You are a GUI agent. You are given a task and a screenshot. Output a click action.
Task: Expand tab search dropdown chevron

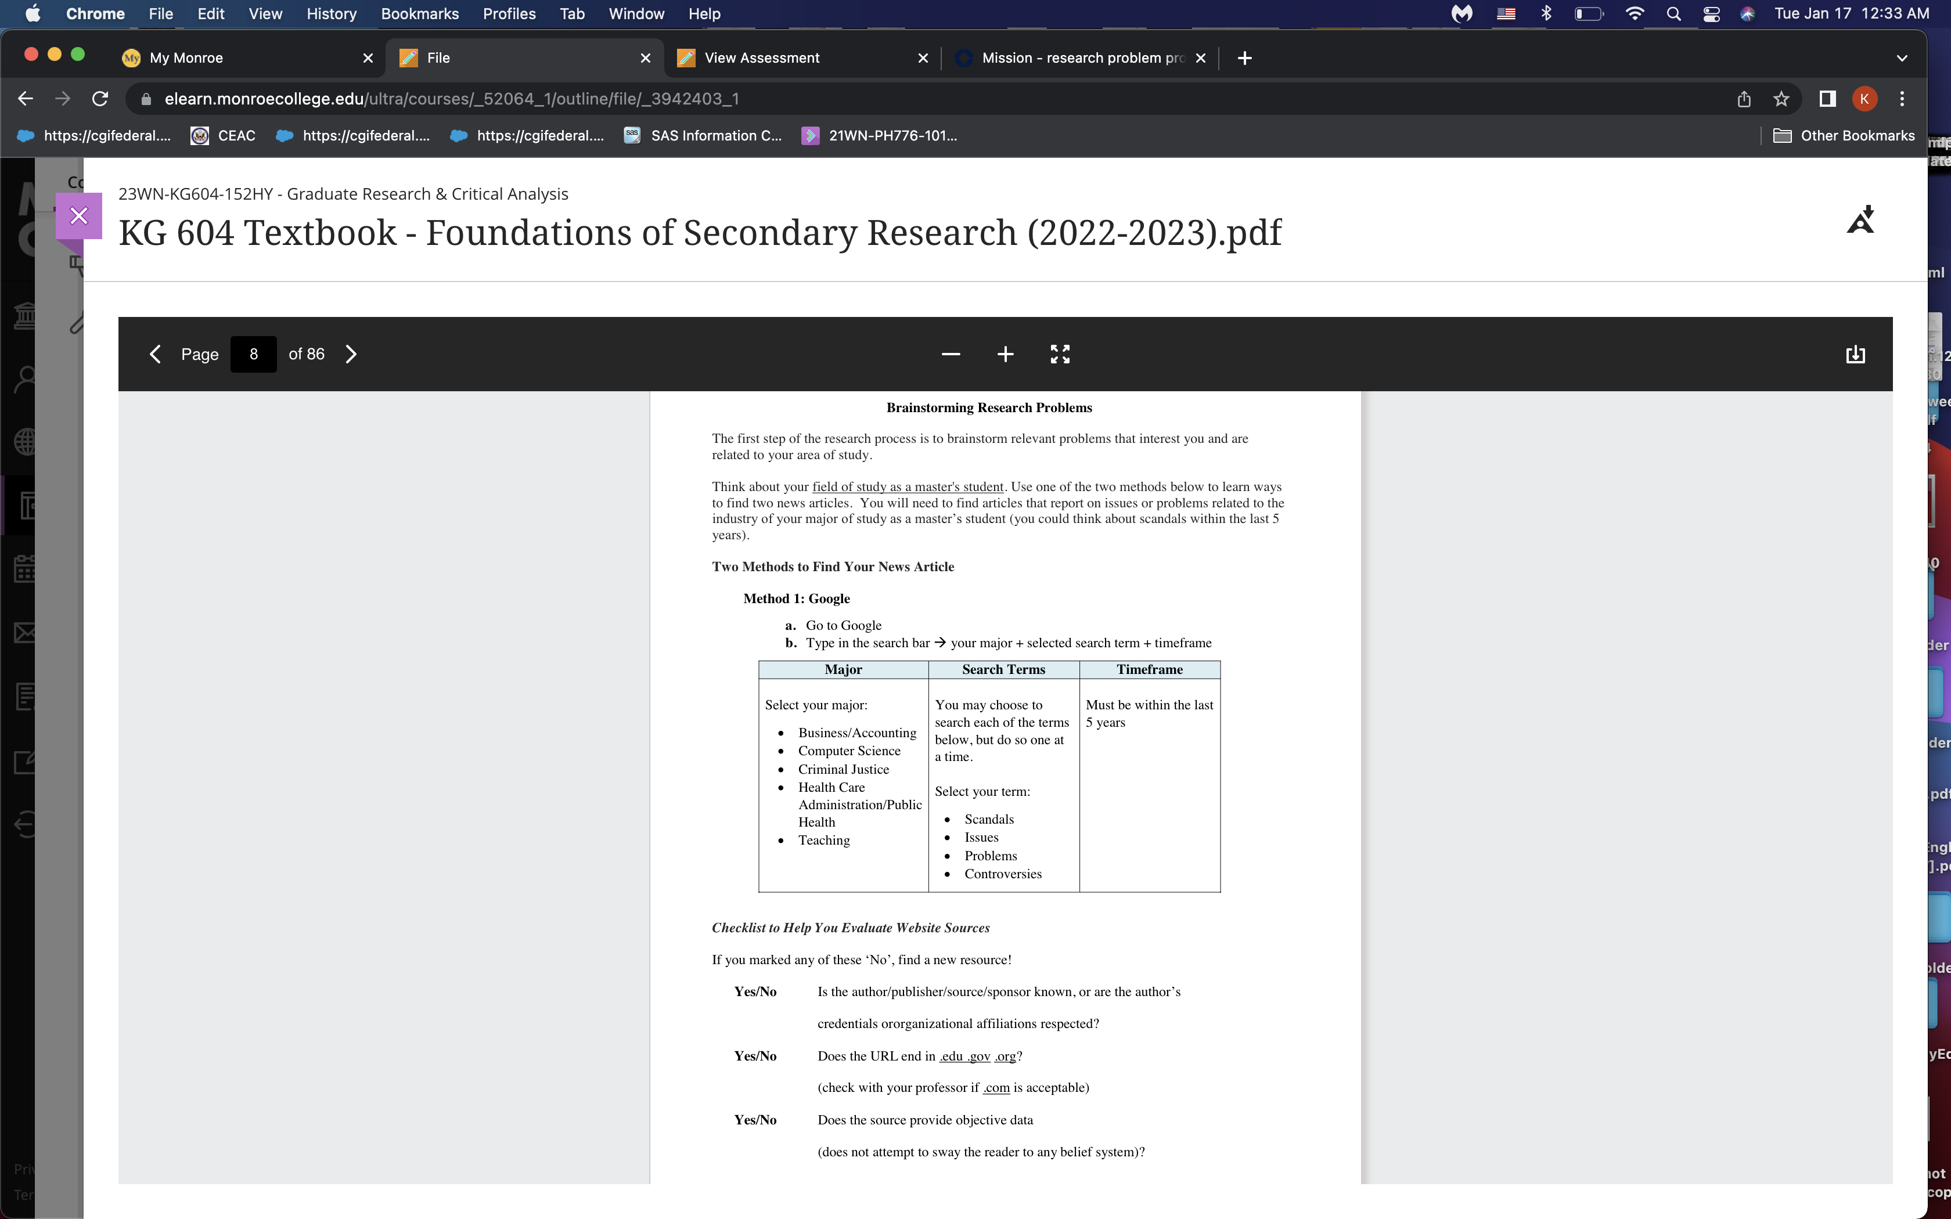(x=1903, y=58)
